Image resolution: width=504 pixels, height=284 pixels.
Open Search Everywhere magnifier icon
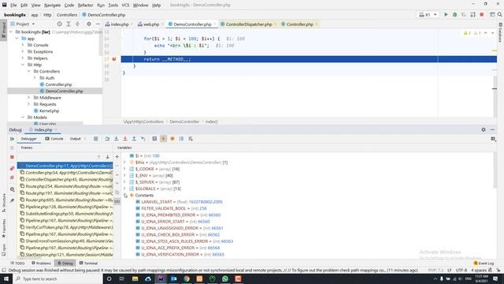pyautogui.click(x=500, y=15)
